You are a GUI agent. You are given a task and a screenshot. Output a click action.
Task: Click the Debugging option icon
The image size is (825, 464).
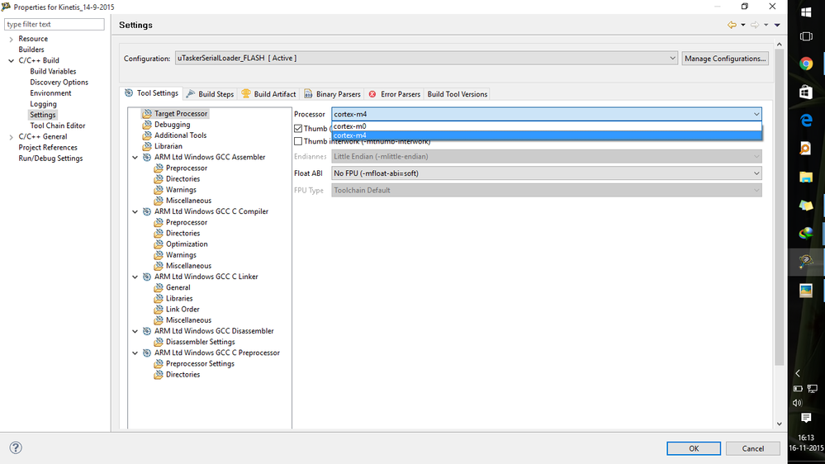coord(147,124)
